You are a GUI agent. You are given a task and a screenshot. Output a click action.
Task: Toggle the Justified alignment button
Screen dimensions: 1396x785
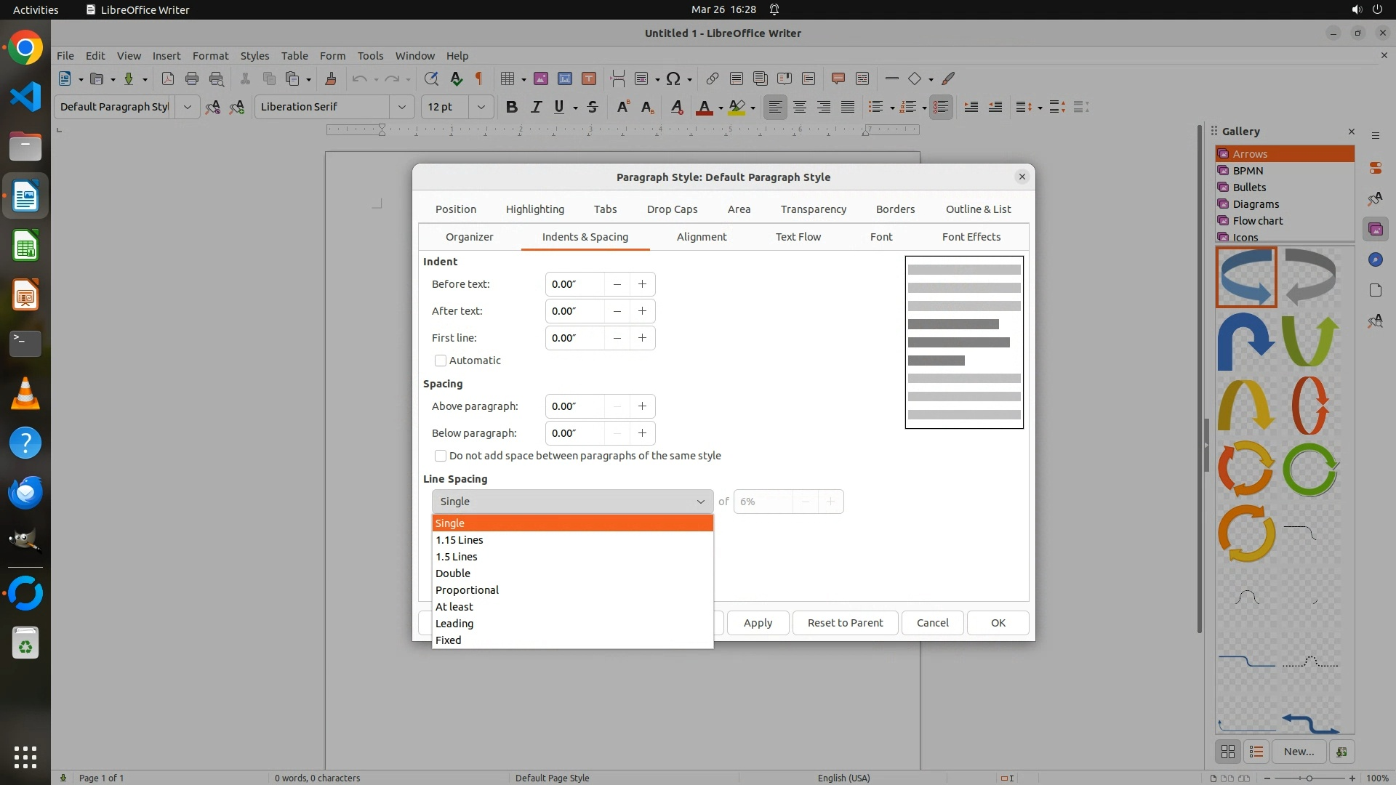pyautogui.click(x=848, y=107)
